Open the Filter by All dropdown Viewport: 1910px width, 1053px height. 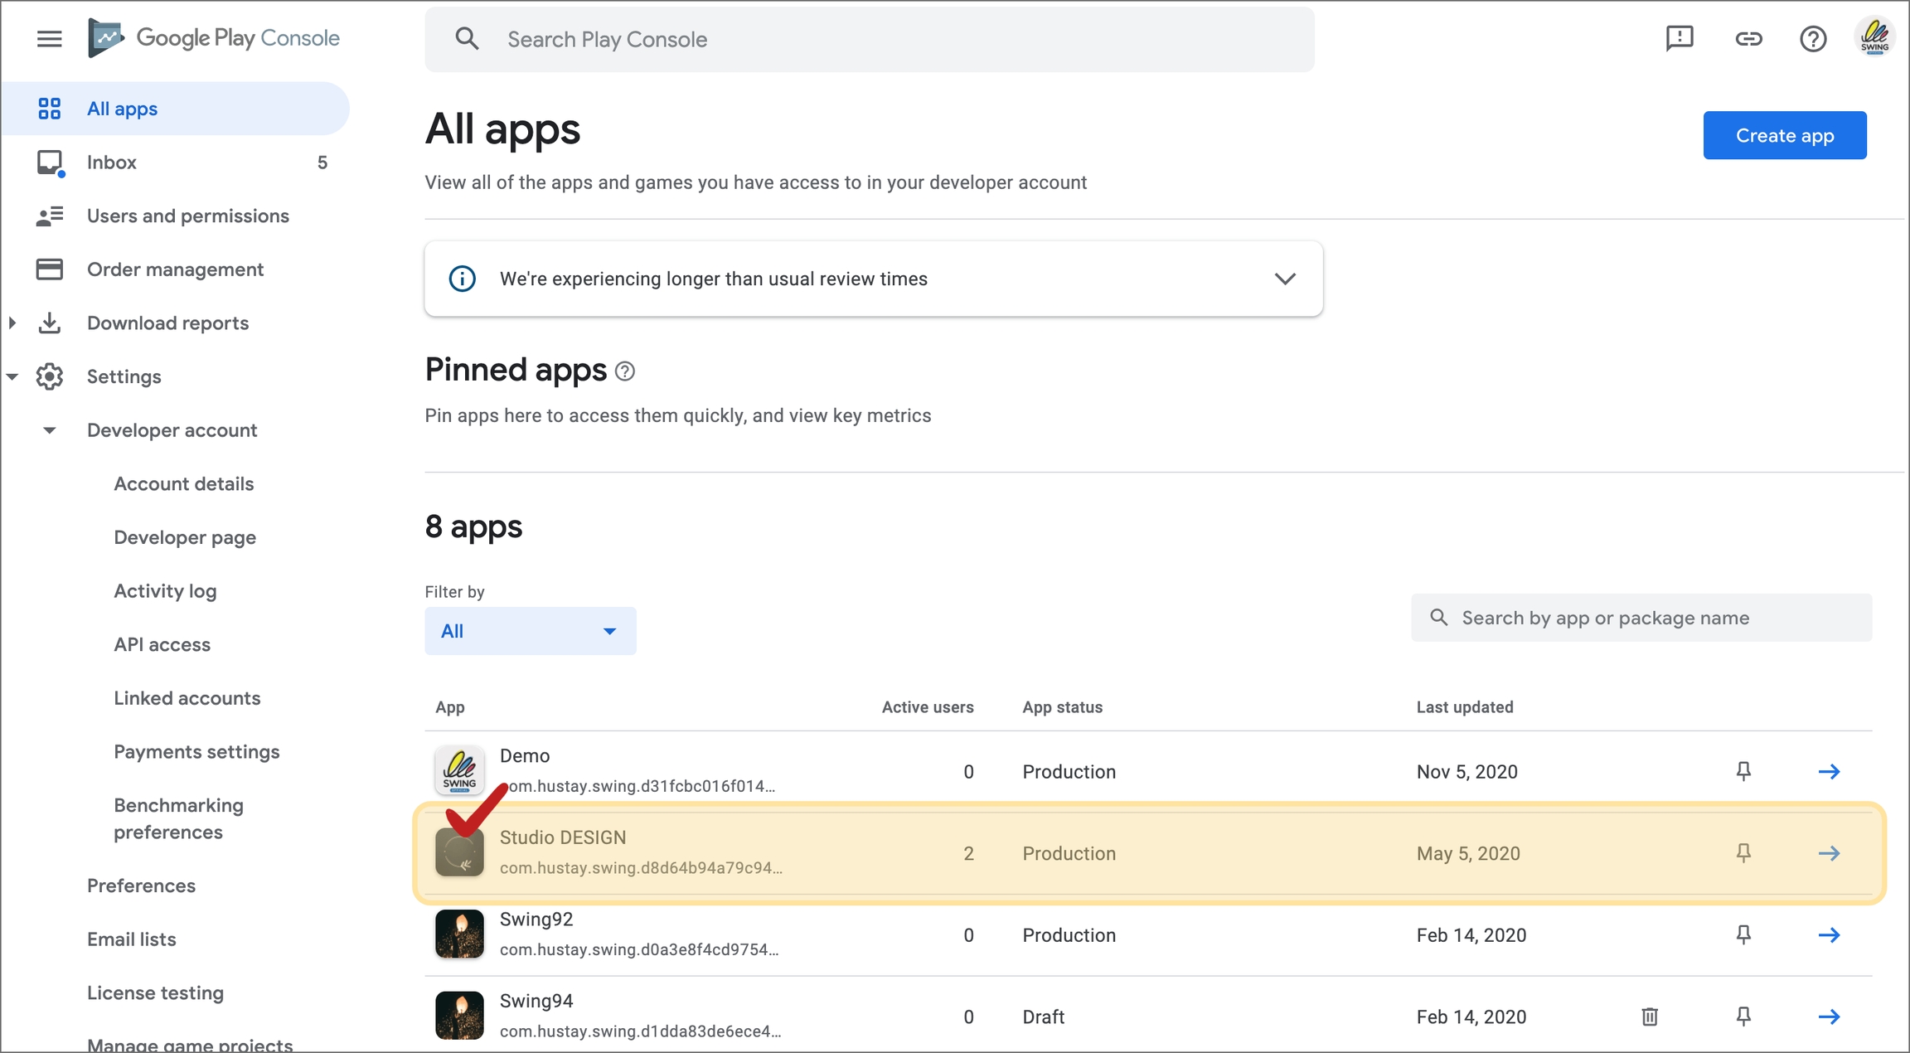click(x=530, y=631)
